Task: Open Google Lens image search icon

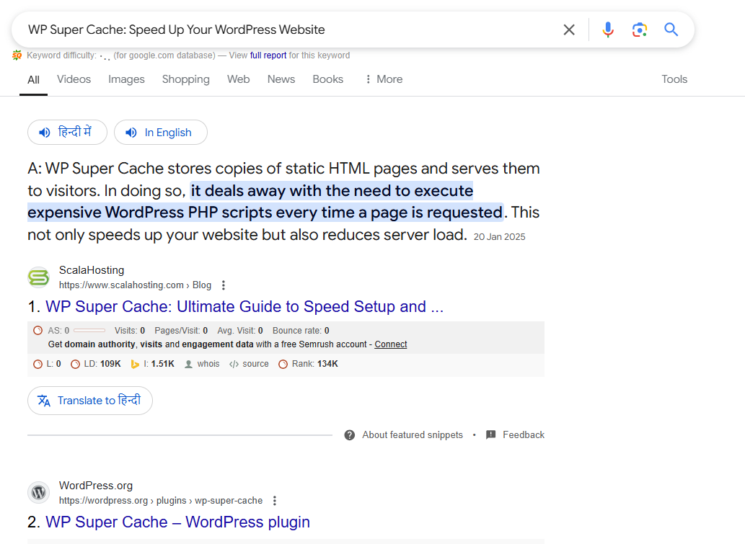Action: tap(640, 30)
